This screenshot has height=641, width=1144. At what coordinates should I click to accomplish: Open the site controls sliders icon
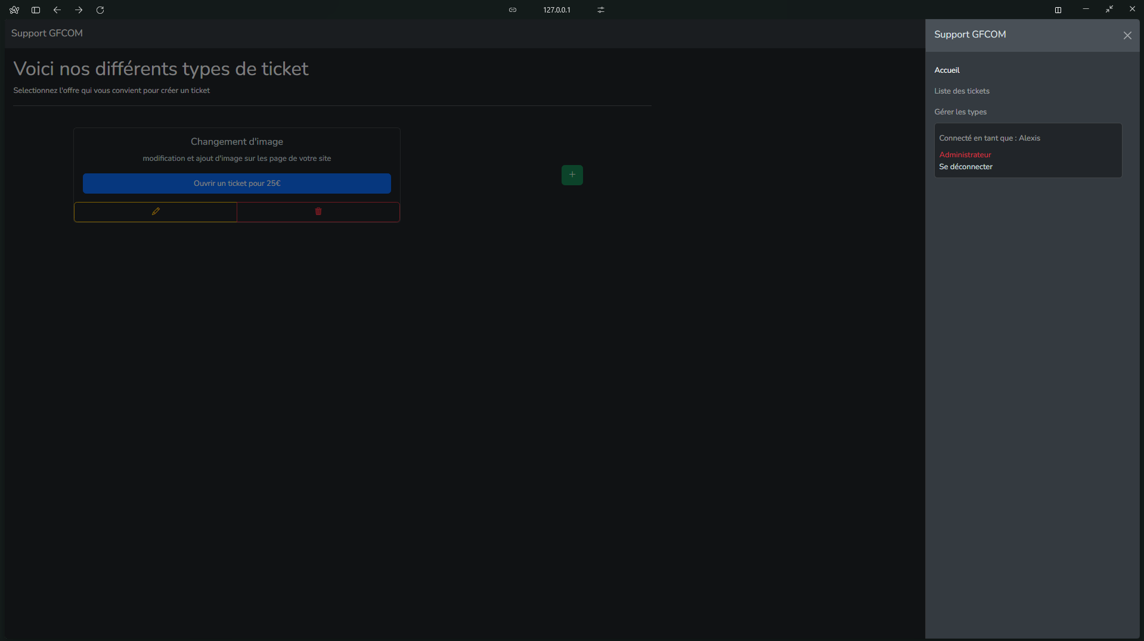[600, 10]
